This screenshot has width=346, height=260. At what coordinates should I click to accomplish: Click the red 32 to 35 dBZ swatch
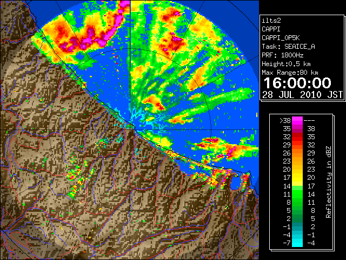(x=297, y=137)
